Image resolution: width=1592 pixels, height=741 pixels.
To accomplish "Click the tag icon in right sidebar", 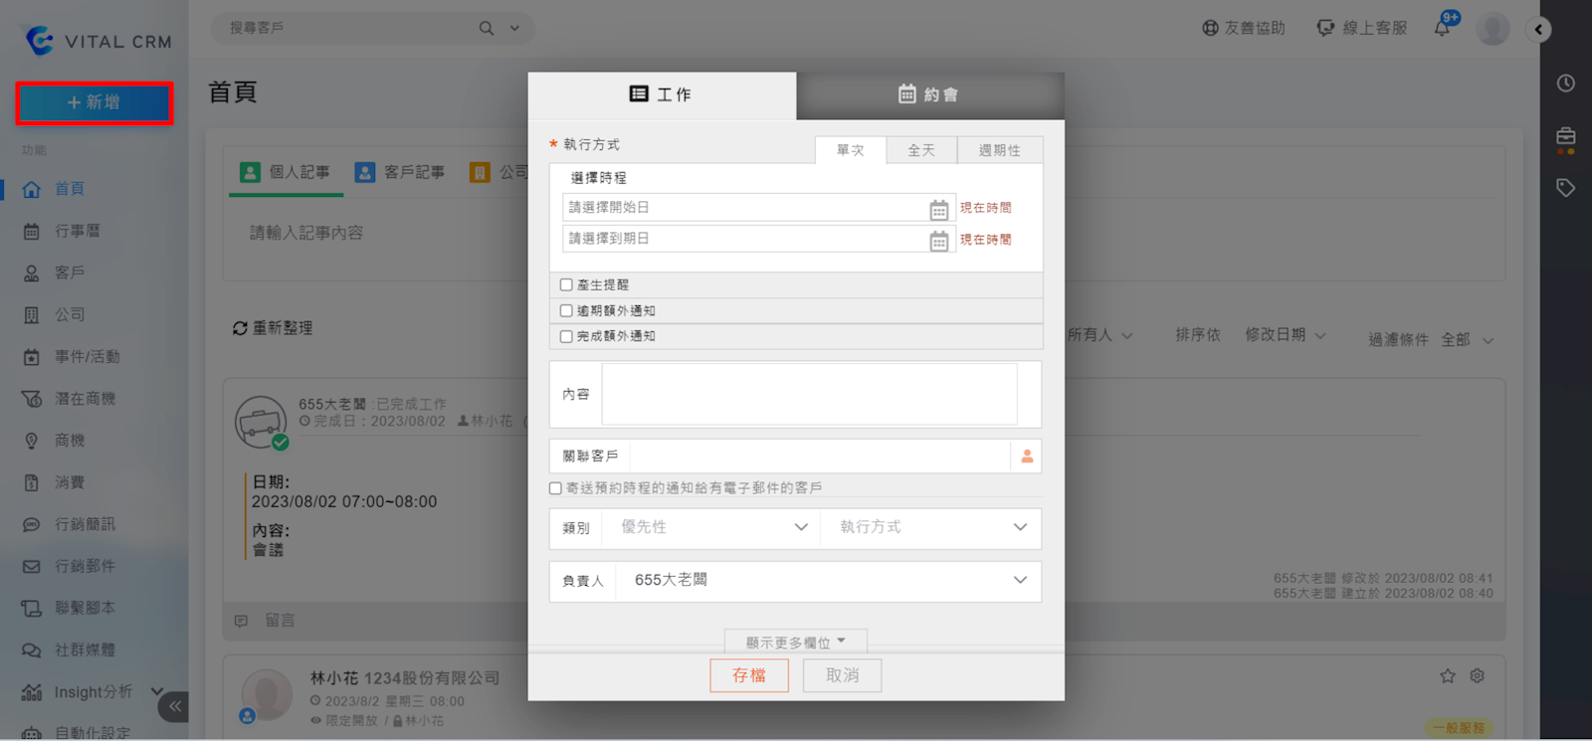I will tap(1565, 188).
